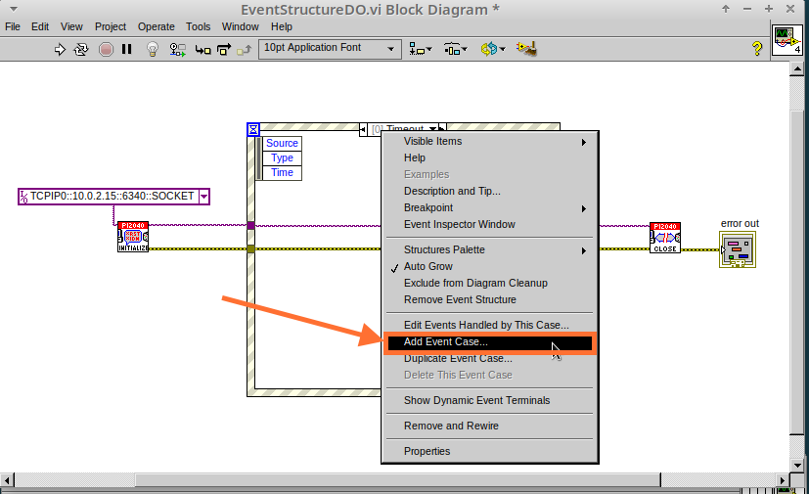Click the event structure timeout hourglass terminal
This screenshot has width=809, height=494.
pyautogui.click(x=252, y=129)
